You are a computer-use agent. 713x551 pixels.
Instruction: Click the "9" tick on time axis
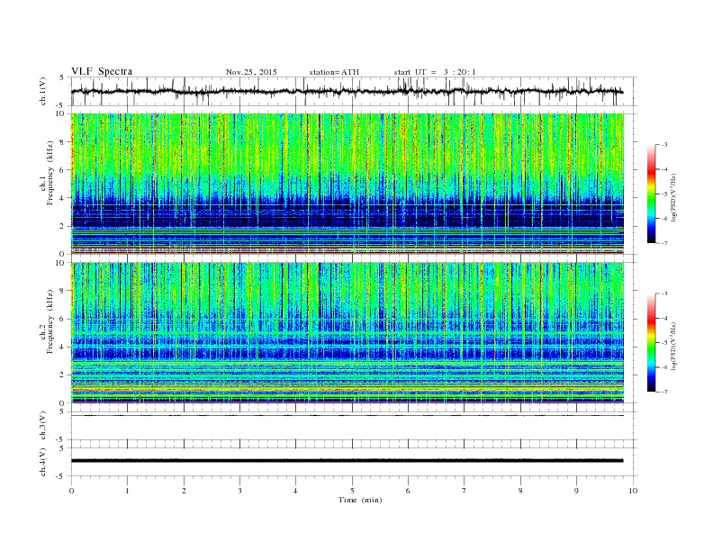click(x=576, y=491)
